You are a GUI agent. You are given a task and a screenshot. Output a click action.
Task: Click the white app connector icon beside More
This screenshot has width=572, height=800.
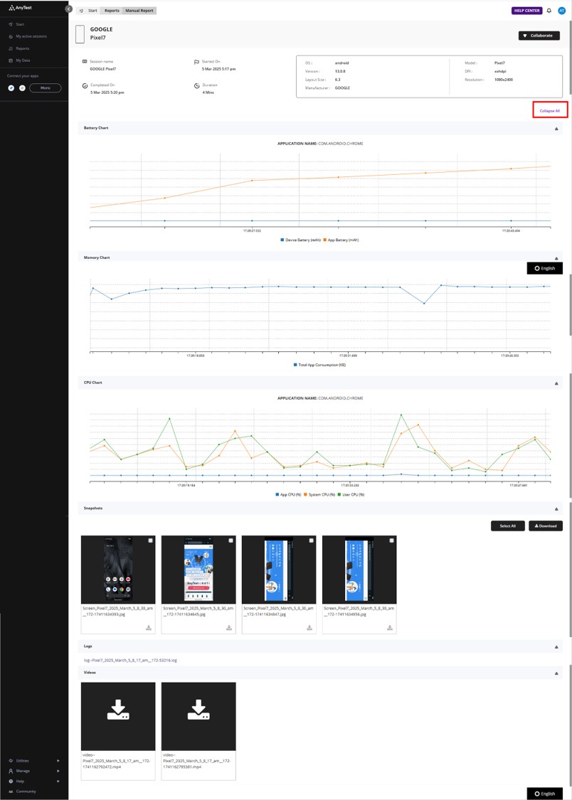pos(22,87)
